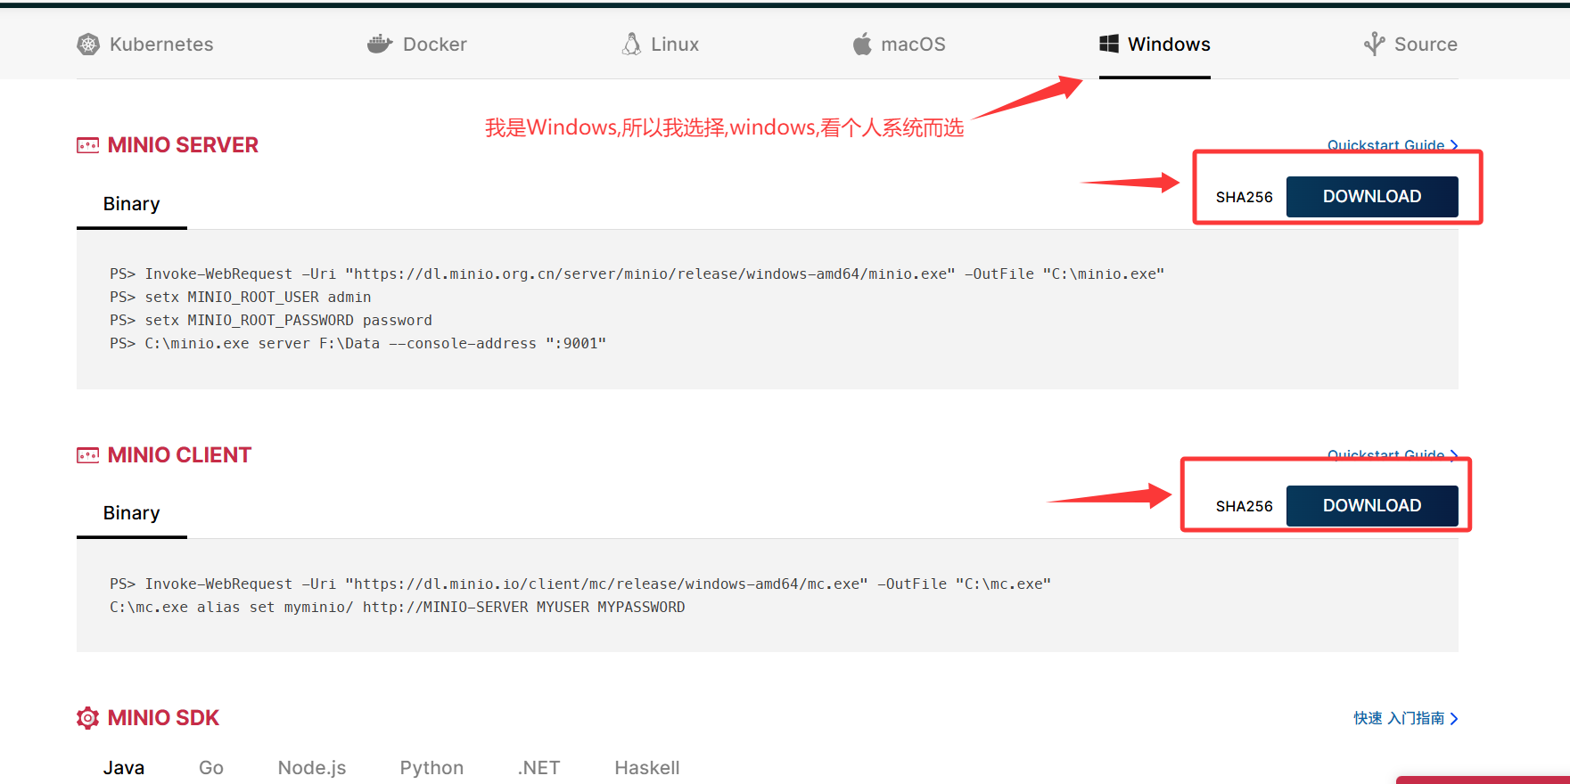Download the MinIO Server binary

1372,196
